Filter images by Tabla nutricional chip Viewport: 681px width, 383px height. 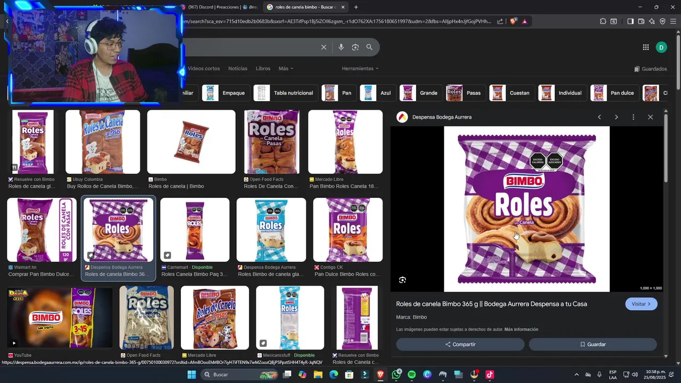point(286,93)
